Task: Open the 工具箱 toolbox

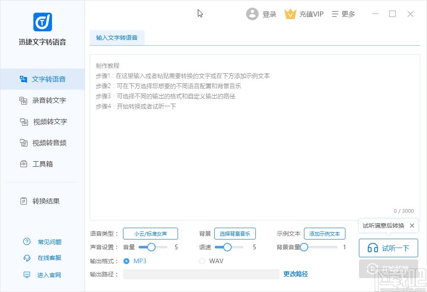Action: tap(42, 164)
